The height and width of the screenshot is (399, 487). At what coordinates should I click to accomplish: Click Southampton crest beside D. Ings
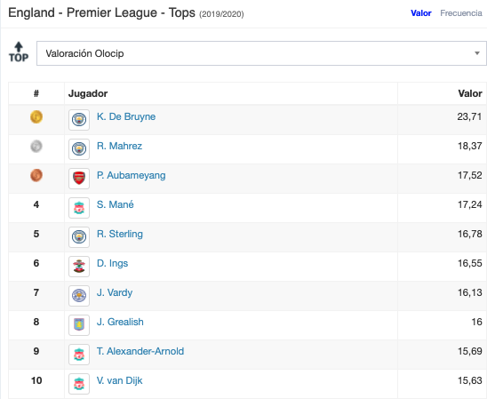point(79,267)
